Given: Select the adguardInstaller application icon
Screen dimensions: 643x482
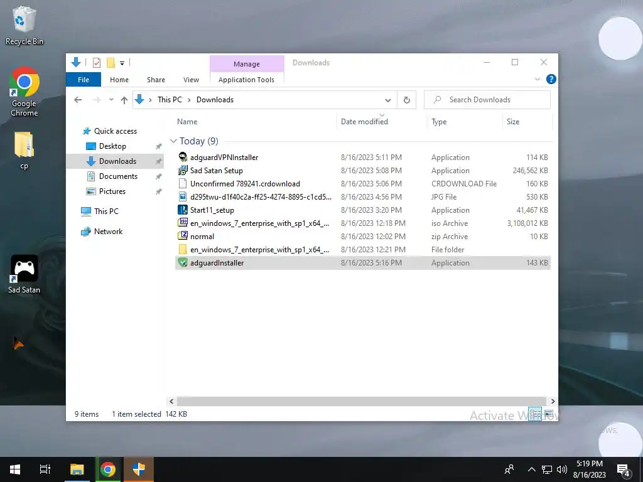Looking at the screenshot, I should 183,263.
